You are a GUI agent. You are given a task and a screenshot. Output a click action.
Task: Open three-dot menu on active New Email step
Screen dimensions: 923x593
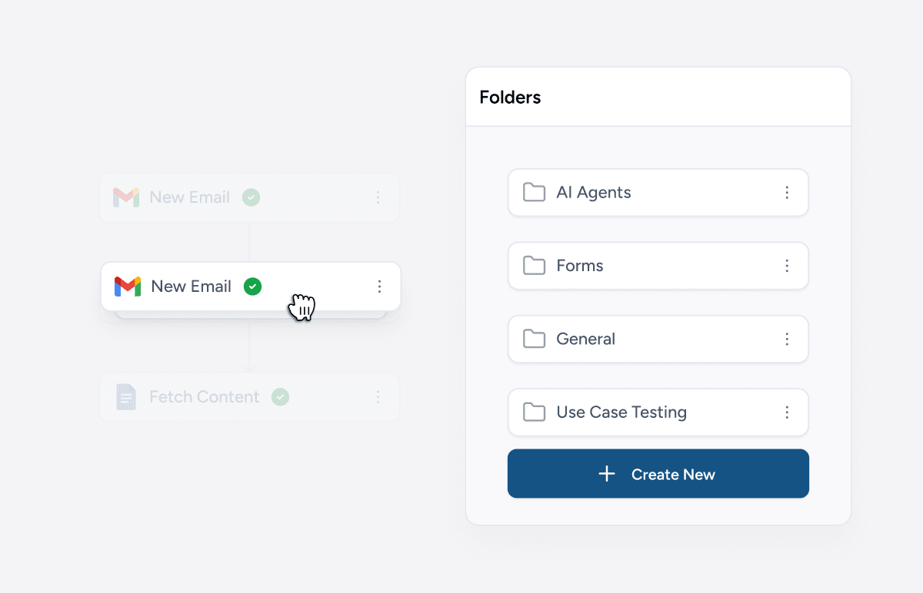[379, 287]
